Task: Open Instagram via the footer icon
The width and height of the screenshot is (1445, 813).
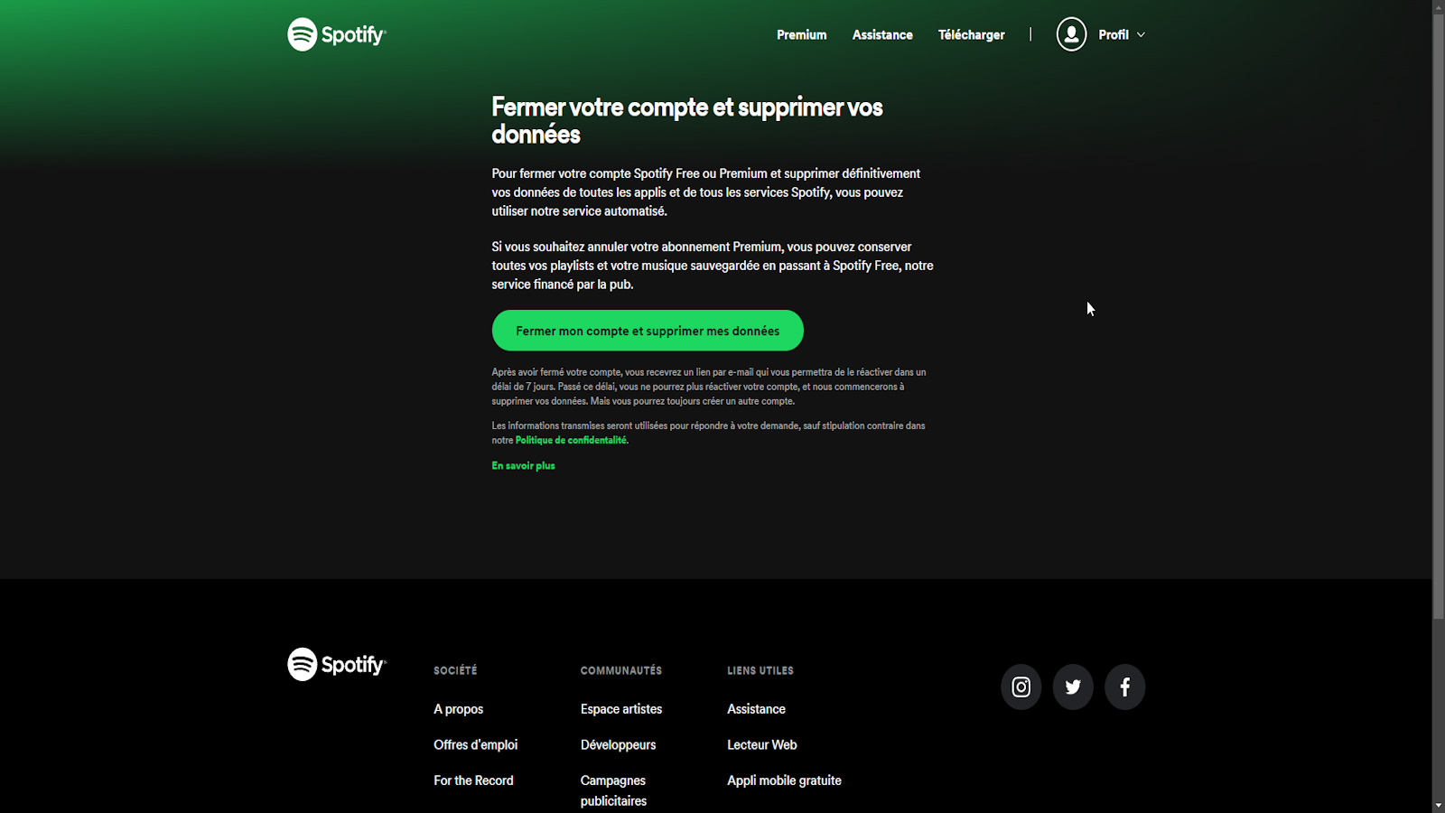Action: pyautogui.click(x=1021, y=687)
